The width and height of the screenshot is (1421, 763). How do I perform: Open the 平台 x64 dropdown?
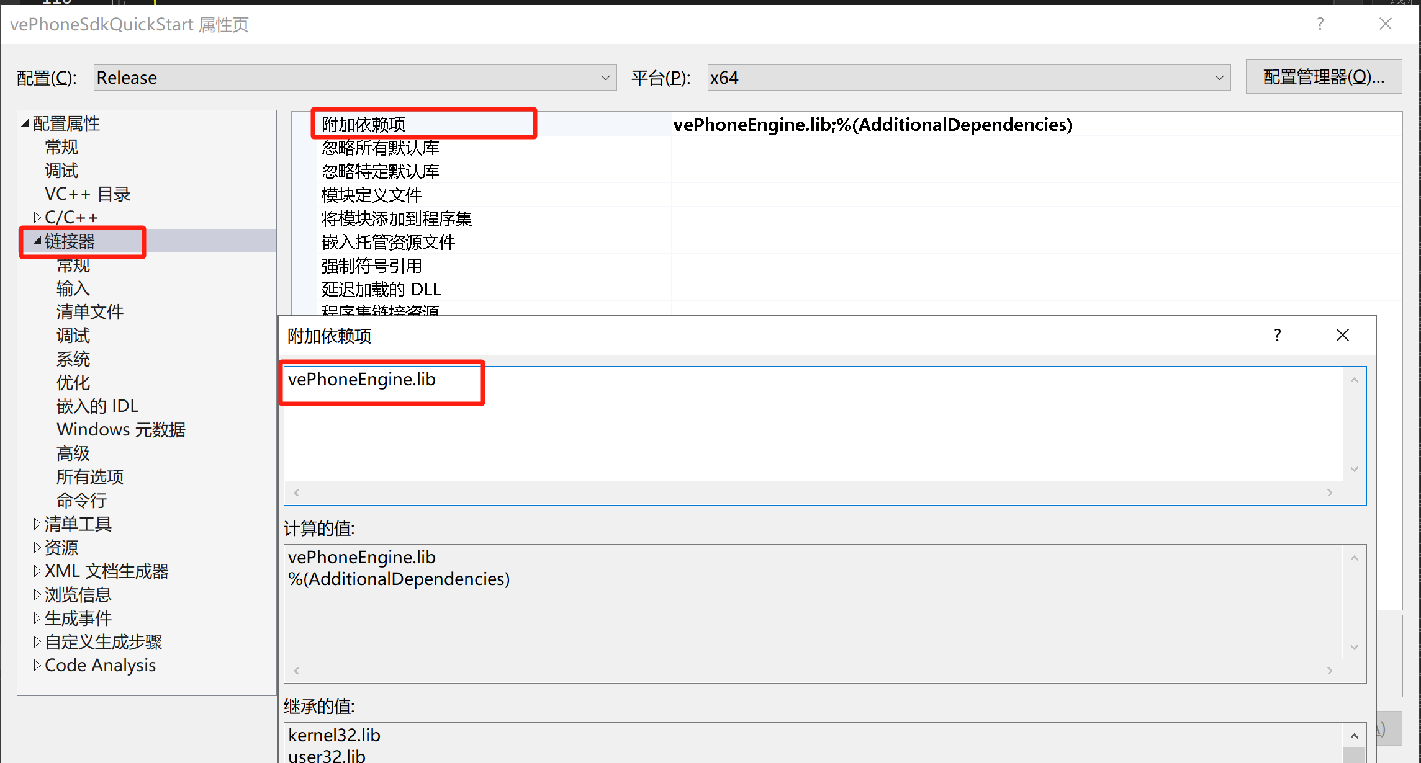[968, 78]
